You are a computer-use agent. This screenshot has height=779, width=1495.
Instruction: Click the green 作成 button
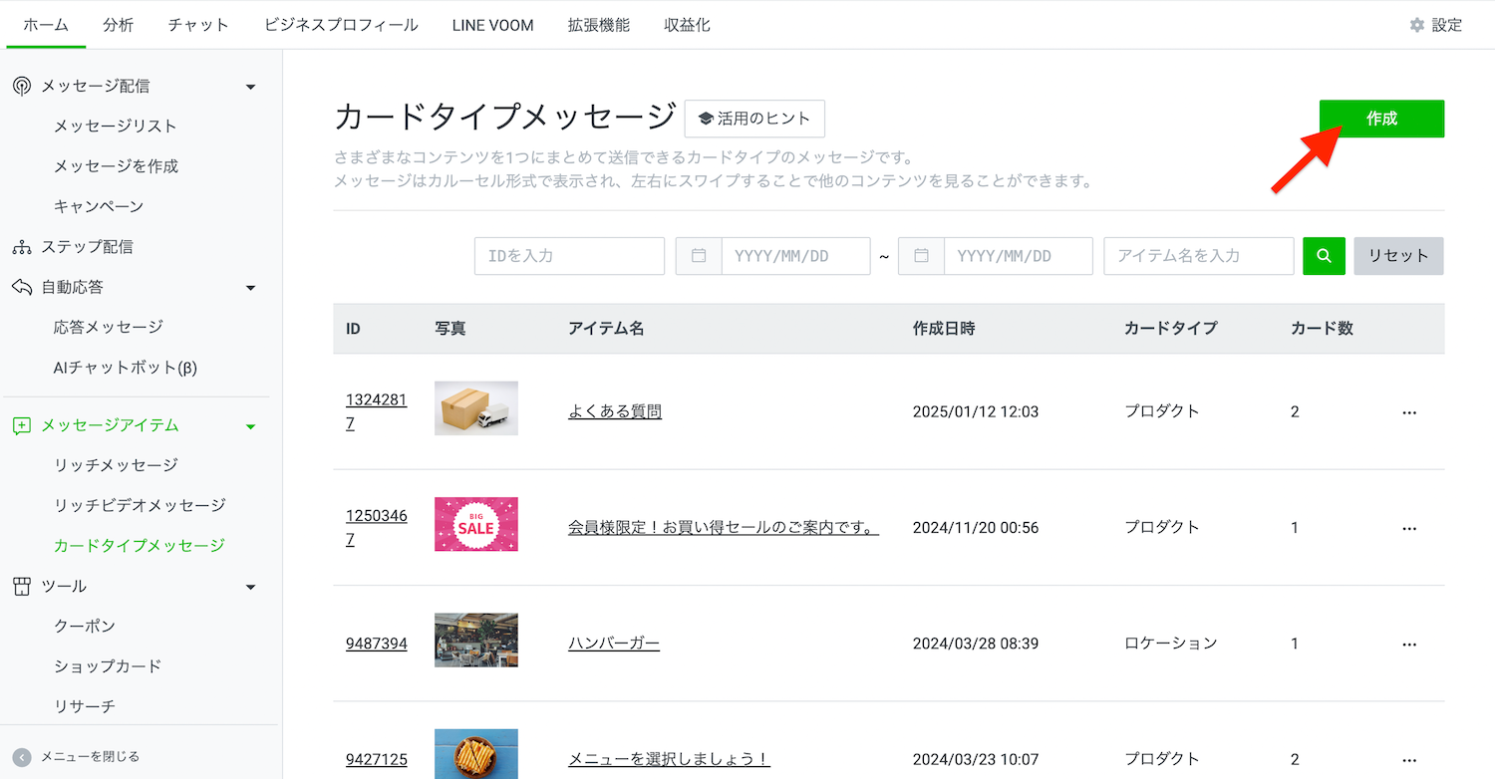(x=1381, y=119)
